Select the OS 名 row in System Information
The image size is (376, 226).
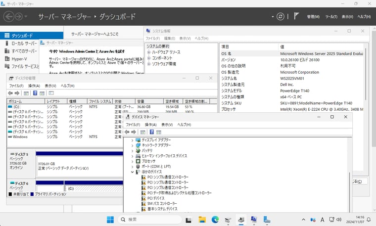pos(292,54)
